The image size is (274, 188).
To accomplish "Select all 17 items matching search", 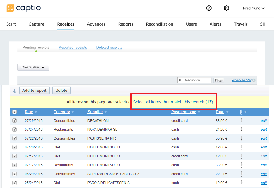I will (x=173, y=102).
